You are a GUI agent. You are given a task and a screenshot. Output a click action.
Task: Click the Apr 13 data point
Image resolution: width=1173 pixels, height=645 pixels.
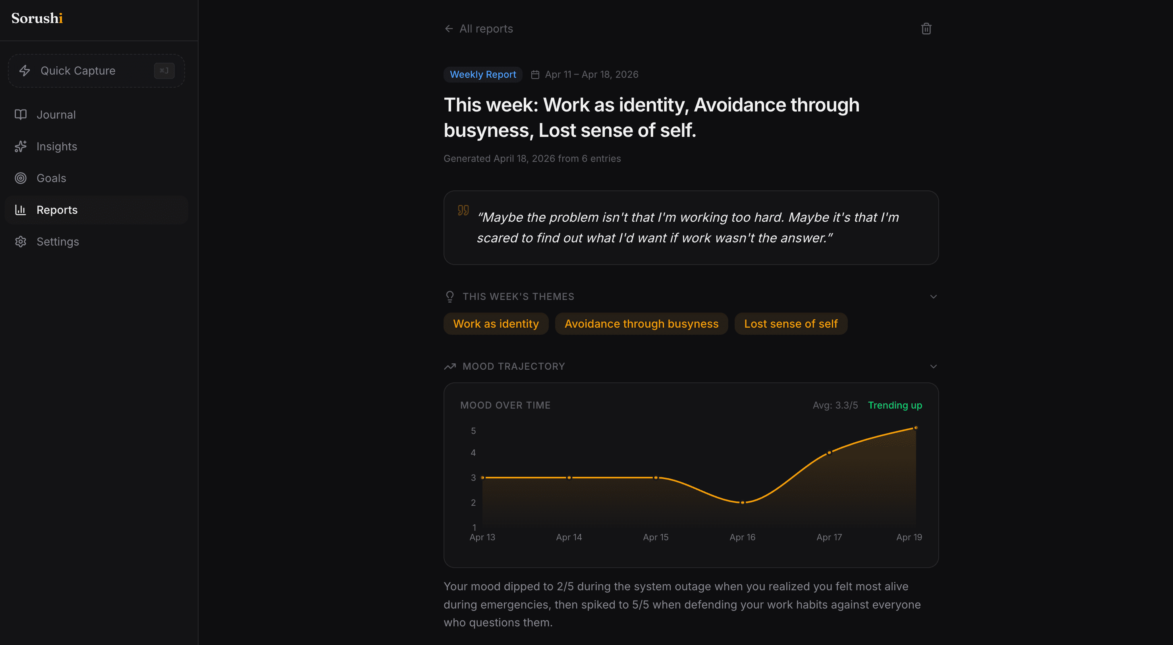[x=483, y=478]
